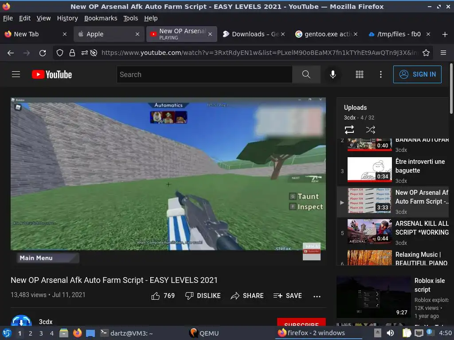454x340 pixels.
Task: Open the taskbar start menu icon
Action: 7,333
